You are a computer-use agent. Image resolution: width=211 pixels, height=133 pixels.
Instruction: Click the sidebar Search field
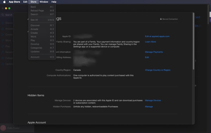[7, 15]
